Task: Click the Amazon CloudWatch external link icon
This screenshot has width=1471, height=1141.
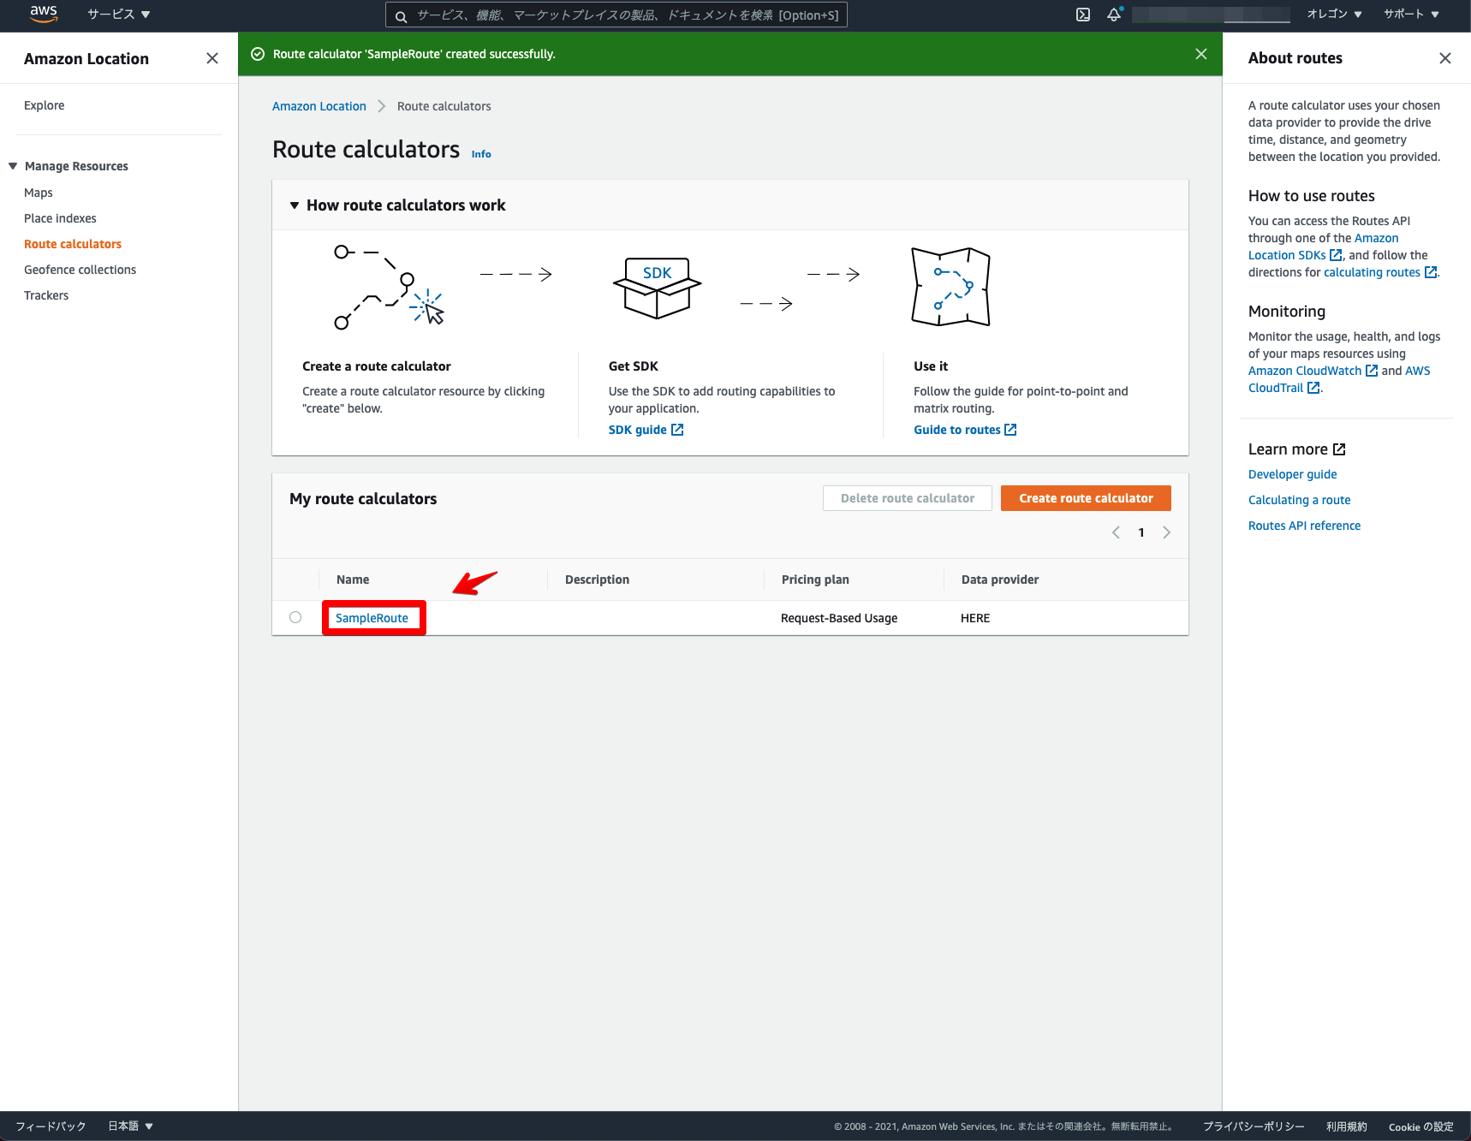Action: click(1373, 370)
